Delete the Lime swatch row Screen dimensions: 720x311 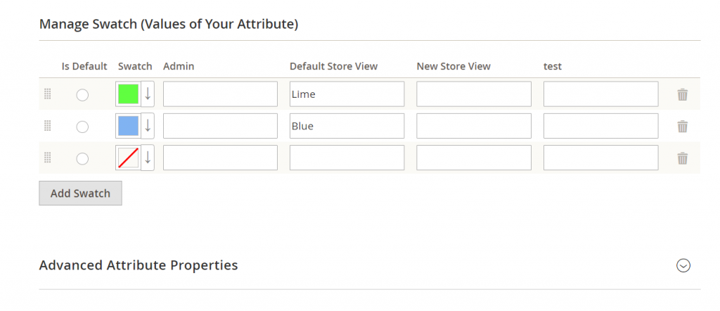tap(682, 94)
